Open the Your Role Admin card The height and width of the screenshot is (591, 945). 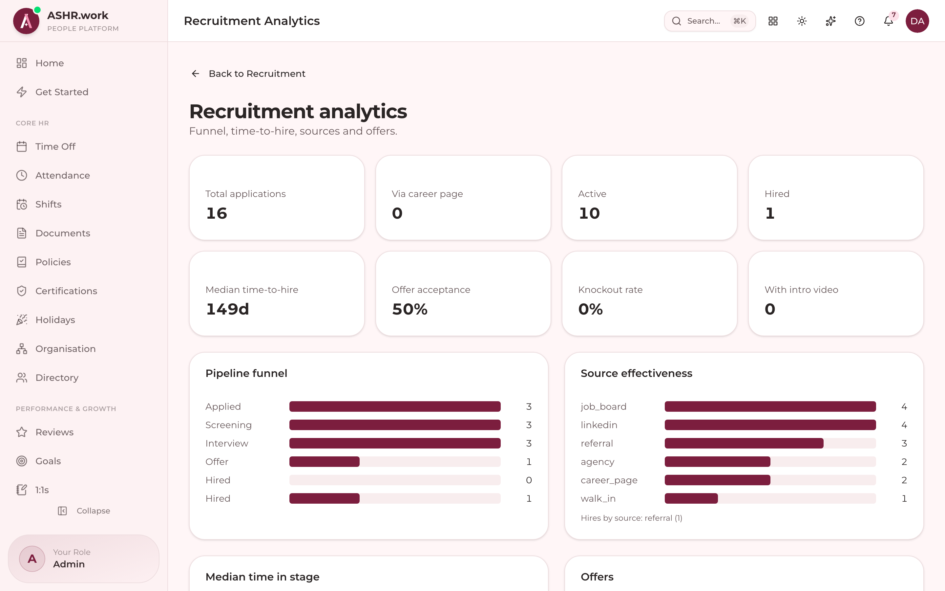coord(84,558)
